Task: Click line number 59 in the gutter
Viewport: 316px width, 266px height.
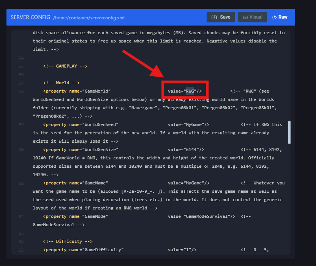Action: (21, 125)
